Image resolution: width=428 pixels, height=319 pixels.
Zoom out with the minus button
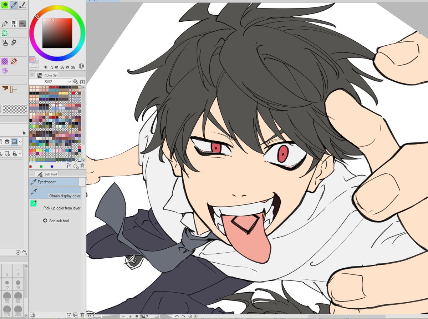click(x=123, y=316)
